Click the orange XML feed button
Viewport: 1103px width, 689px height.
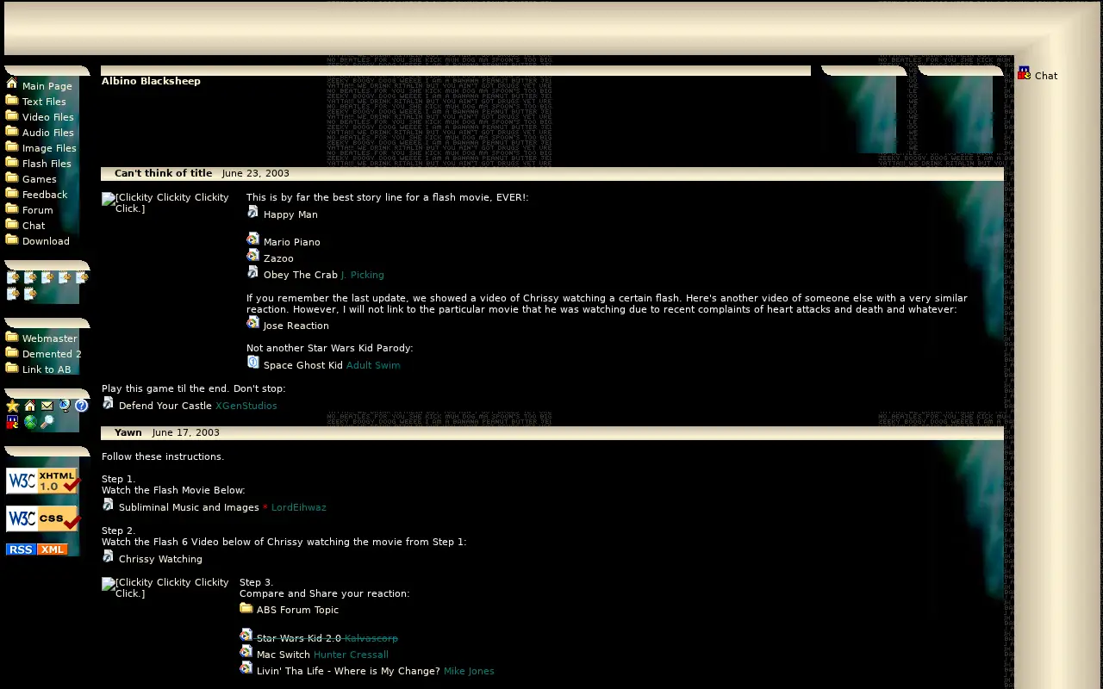click(53, 549)
